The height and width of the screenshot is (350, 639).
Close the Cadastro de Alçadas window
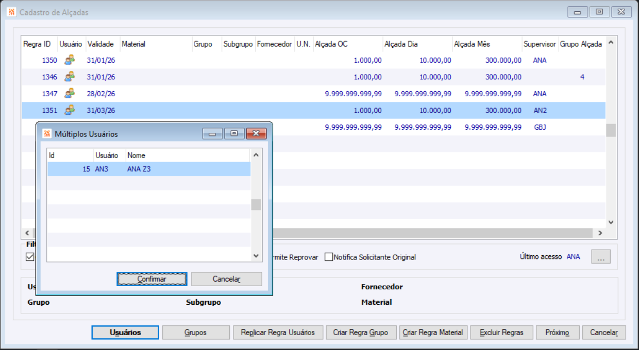tap(621, 12)
